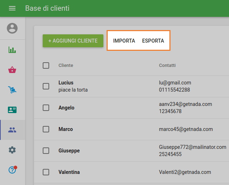Select the customers people icon in sidebar
The width and height of the screenshot is (229, 185).
[x=12, y=130]
